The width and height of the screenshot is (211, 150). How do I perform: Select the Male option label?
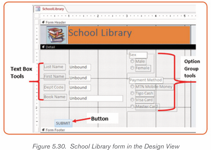coord(141,61)
